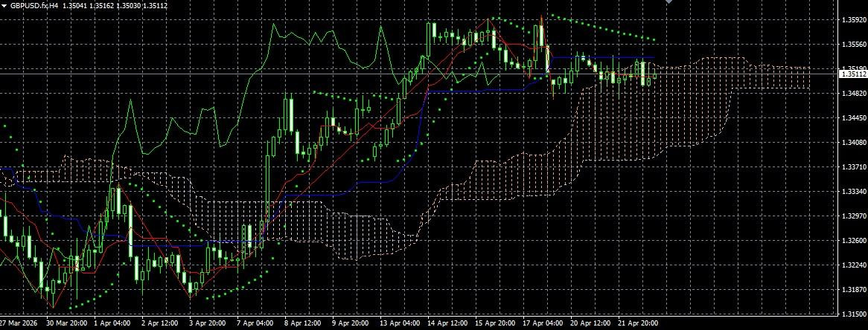Click the 1.31500 price scale label
Screen dimensions: 868x330
pos(850,314)
